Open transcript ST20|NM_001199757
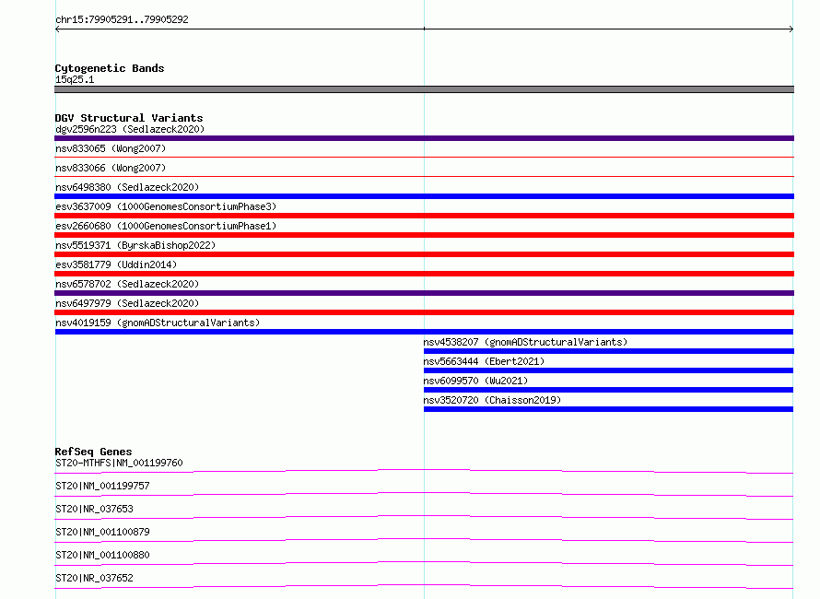Viewport: 820px width, 599px height. click(102, 486)
